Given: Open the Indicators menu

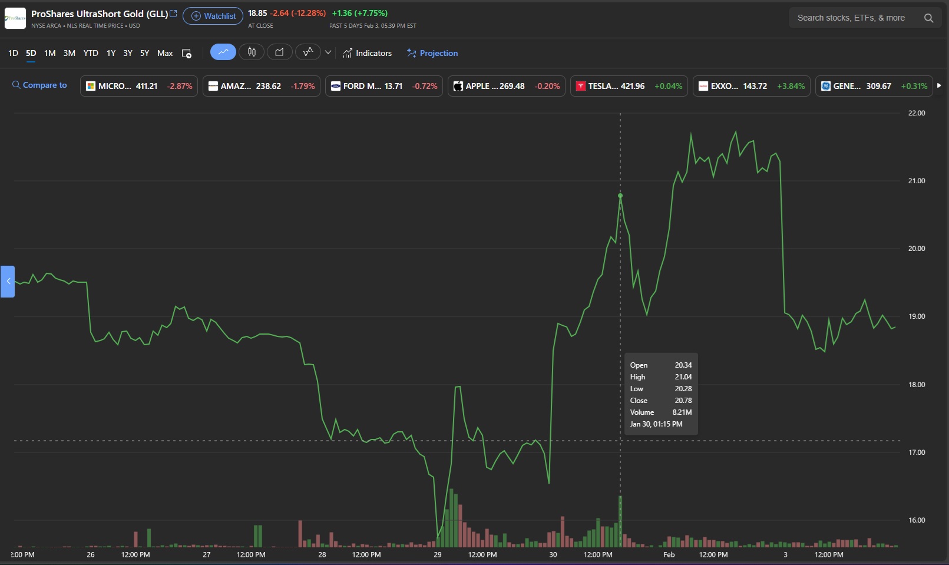Looking at the screenshot, I should click(367, 53).
